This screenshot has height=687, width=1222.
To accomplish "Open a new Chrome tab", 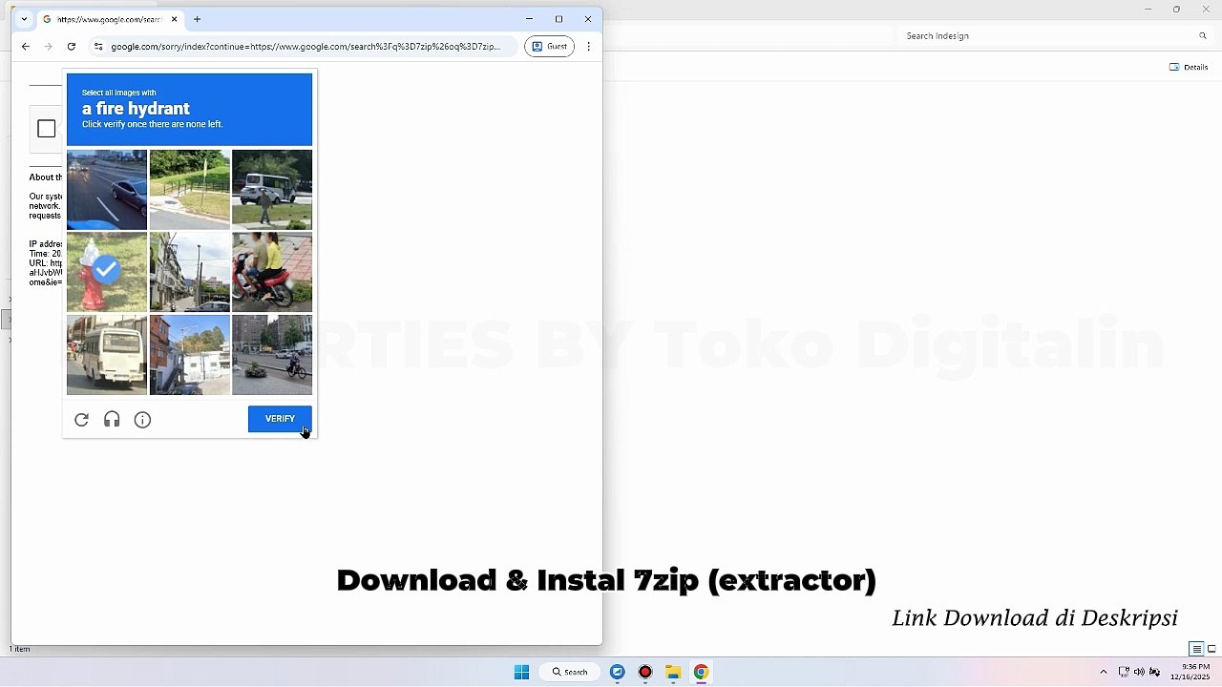I will [x=197, y=19].
